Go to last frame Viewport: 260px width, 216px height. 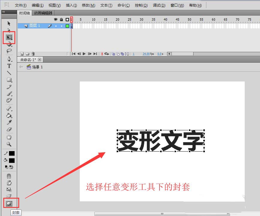[x=95, y=54]
